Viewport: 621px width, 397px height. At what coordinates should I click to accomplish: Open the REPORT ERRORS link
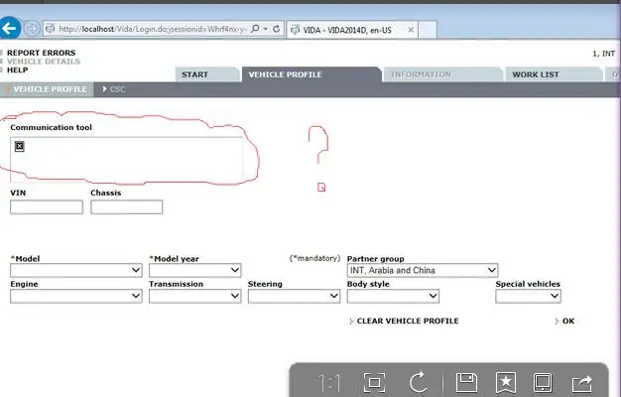42,53
